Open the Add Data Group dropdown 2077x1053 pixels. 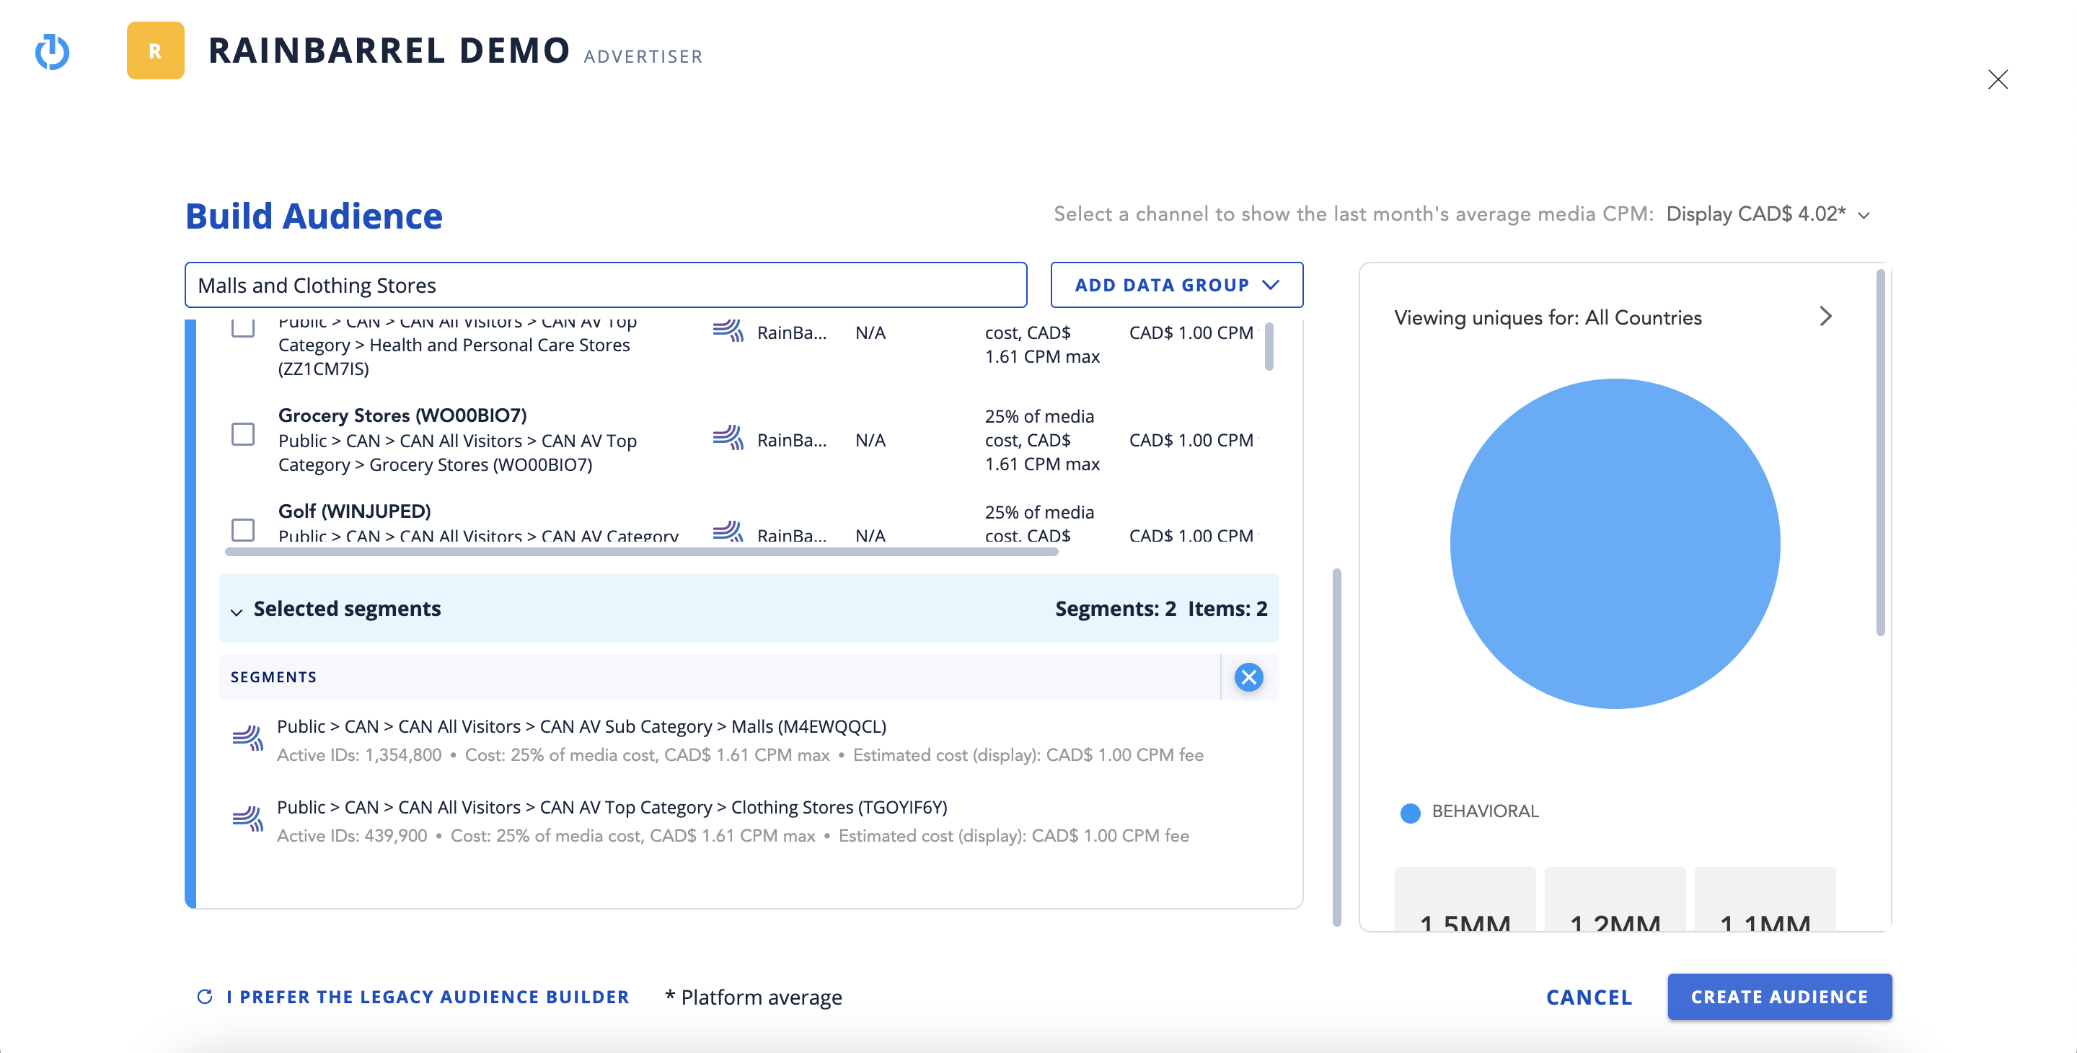point(1176,285)
